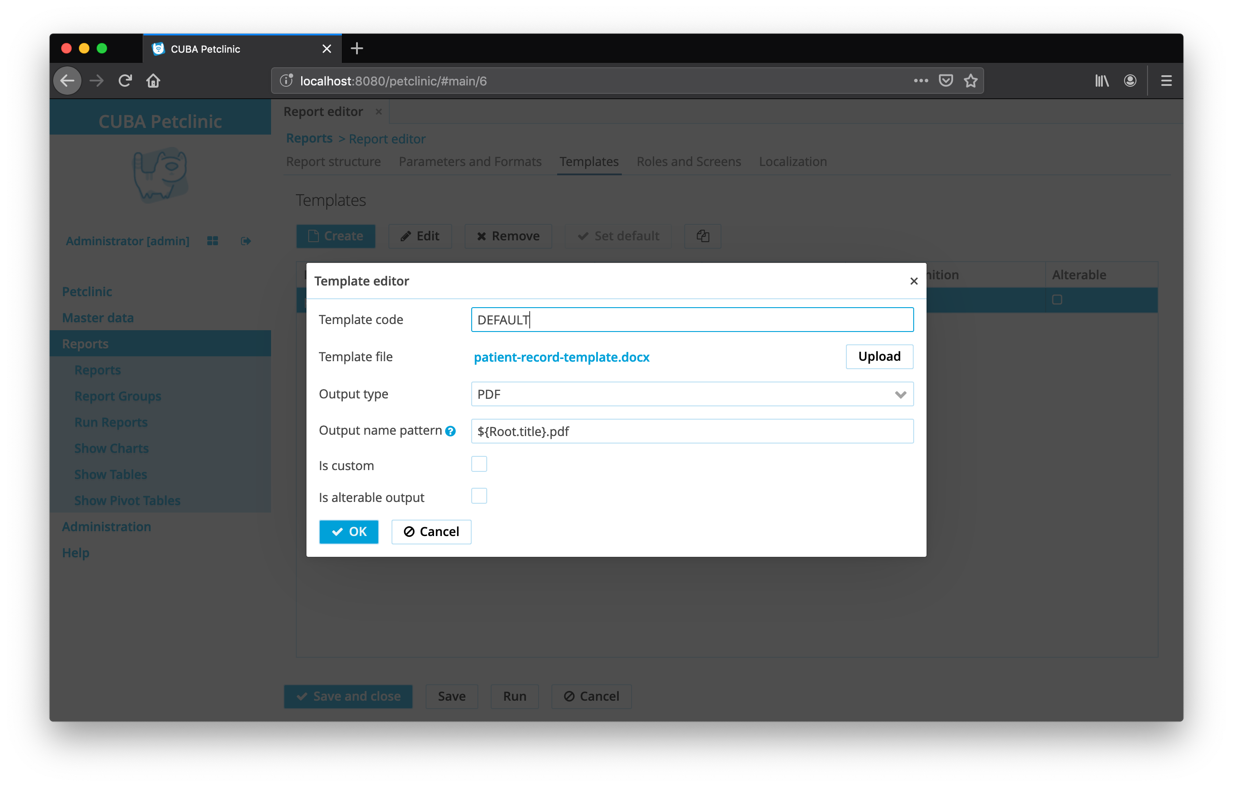The height and width of the screenshot is (787, 1233).
Task: Open page actions three-dots menu
Action: [x=921, y=81]
